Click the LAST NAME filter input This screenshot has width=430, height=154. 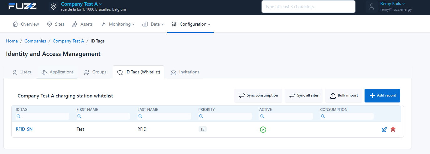[164, 116]
